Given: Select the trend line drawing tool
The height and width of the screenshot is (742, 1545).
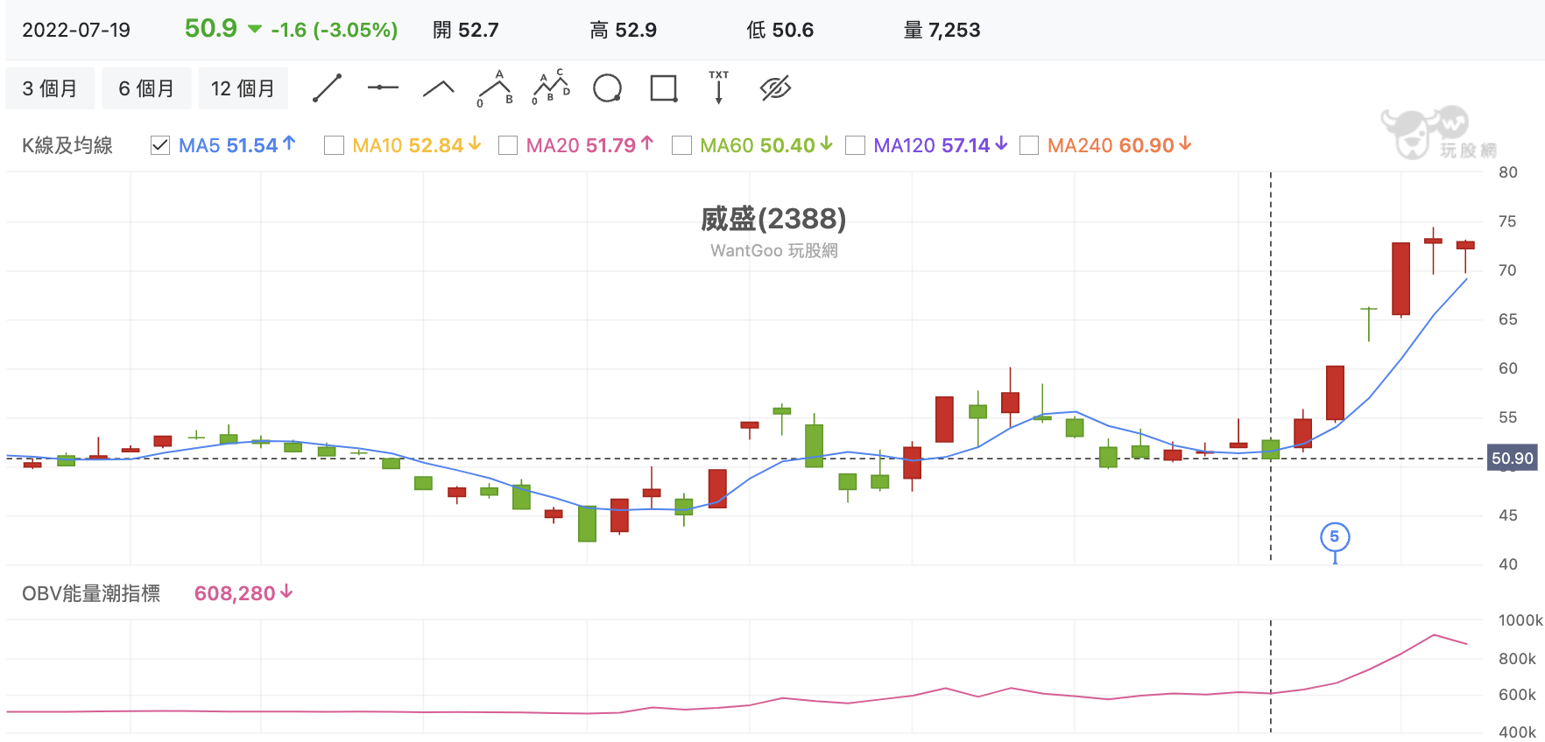Looking at the screenshot, I should pos(327,88).
